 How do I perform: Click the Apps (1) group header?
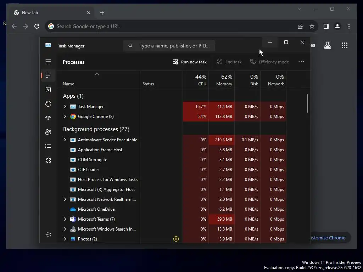tap(73, 96)
